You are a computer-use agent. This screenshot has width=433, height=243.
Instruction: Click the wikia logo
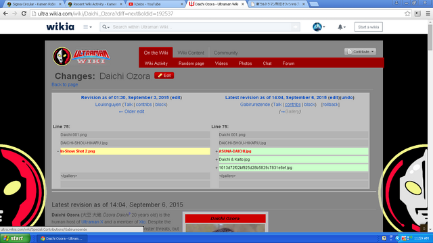(60, 27)
